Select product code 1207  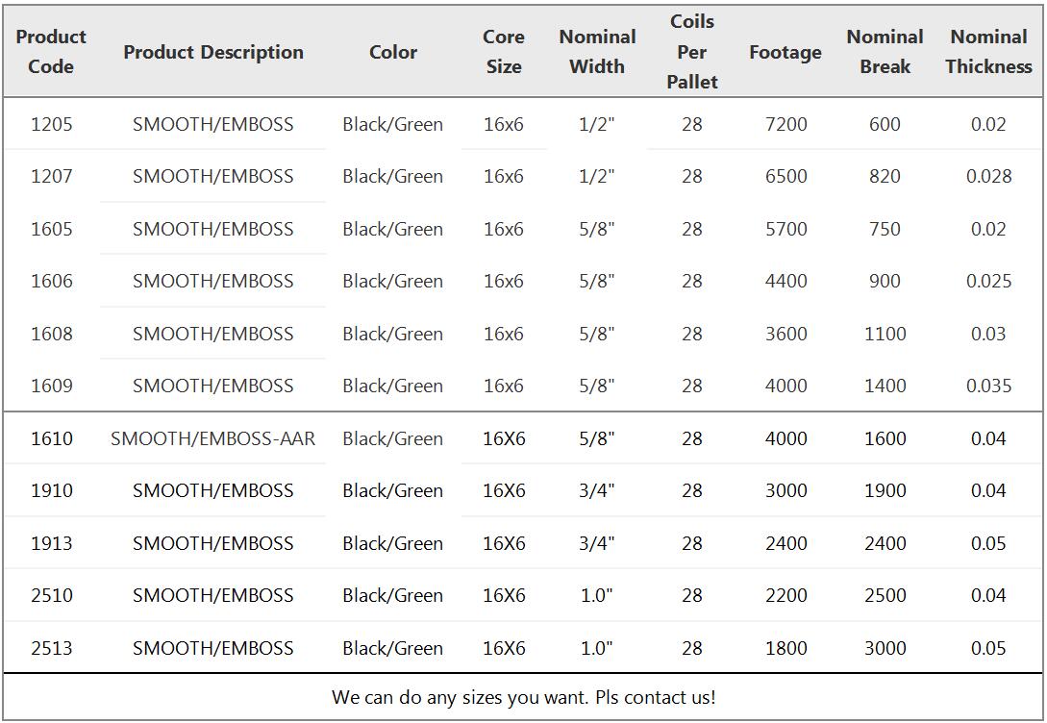coord(51,176)
